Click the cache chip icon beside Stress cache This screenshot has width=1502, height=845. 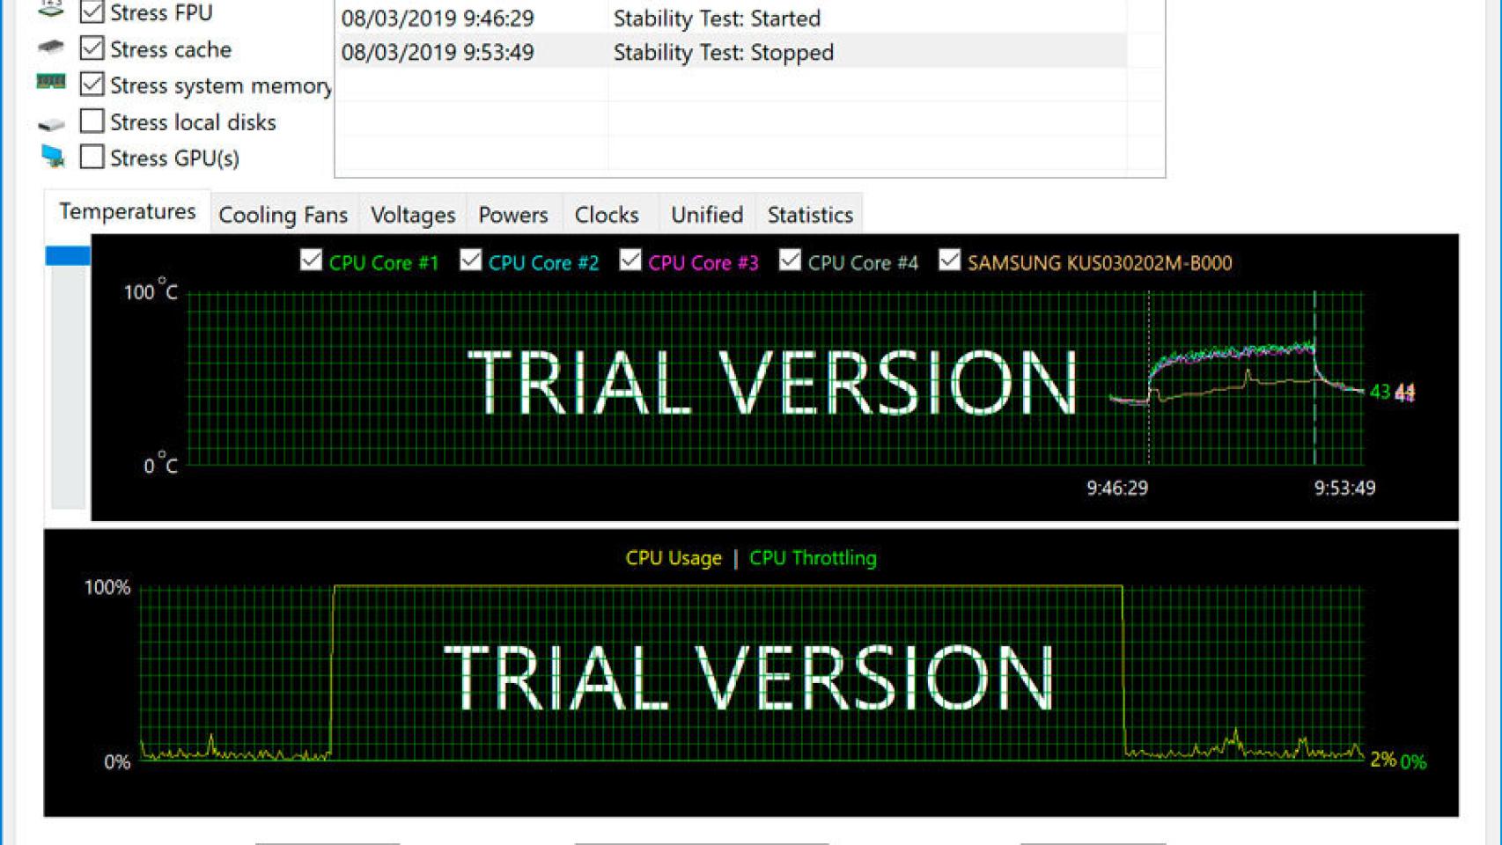pyautogui.click(x=51, y=48)
